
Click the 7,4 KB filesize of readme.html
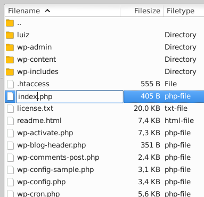pyautogui.click(x=149, y=120)
